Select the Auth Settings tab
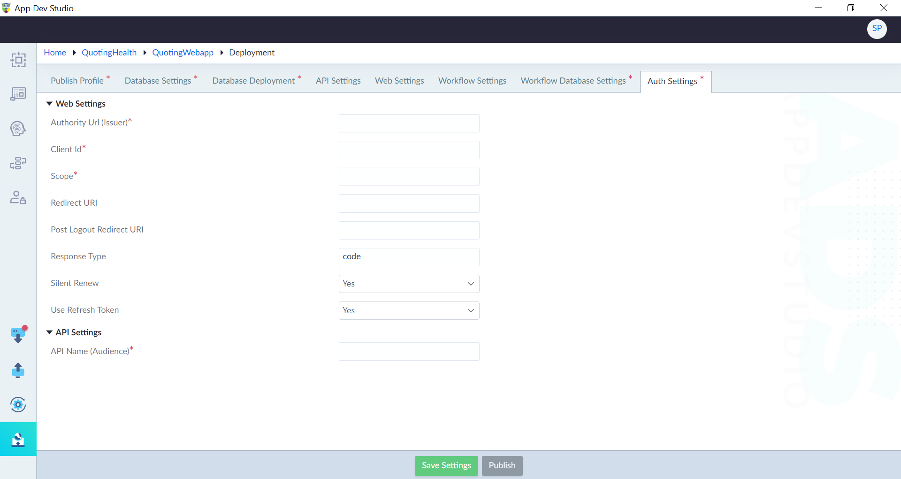901x479 pixels. [x=676, y=81]
